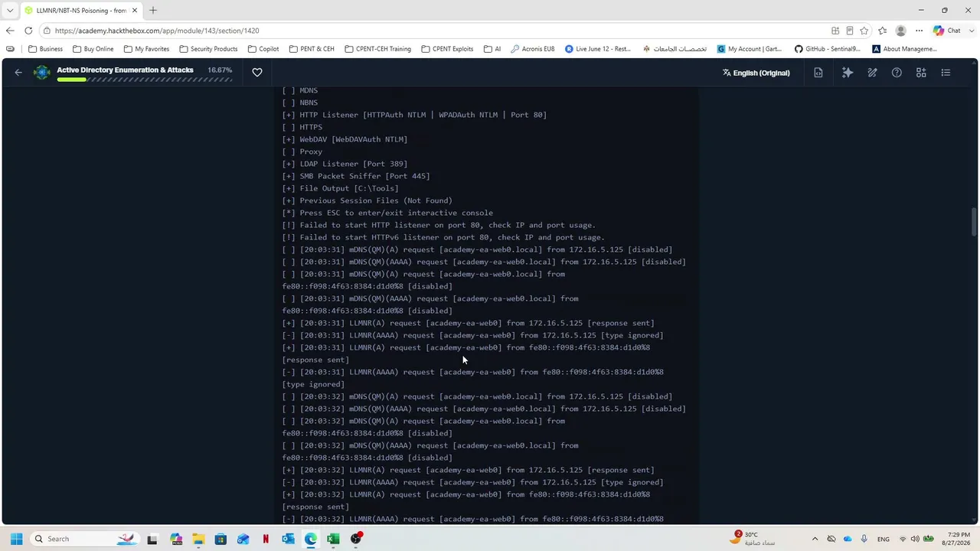Open the Business bookmarks folder
This screenshot has width=980, height=551.
tap(46, 49)
